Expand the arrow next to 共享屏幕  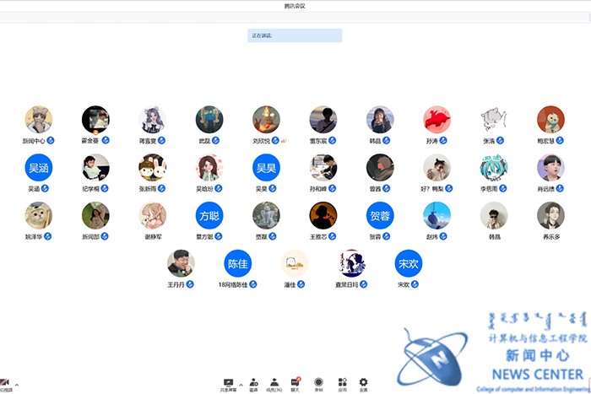241,384
